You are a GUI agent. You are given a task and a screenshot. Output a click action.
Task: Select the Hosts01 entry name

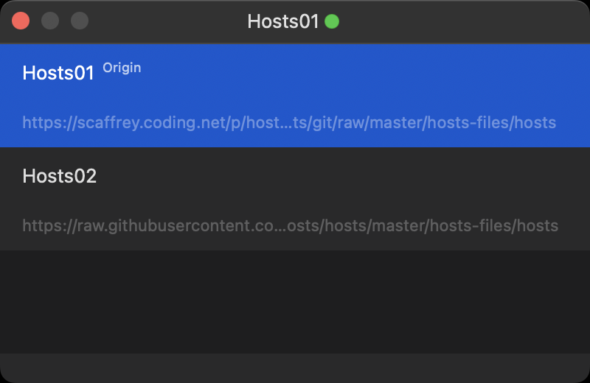59,74
